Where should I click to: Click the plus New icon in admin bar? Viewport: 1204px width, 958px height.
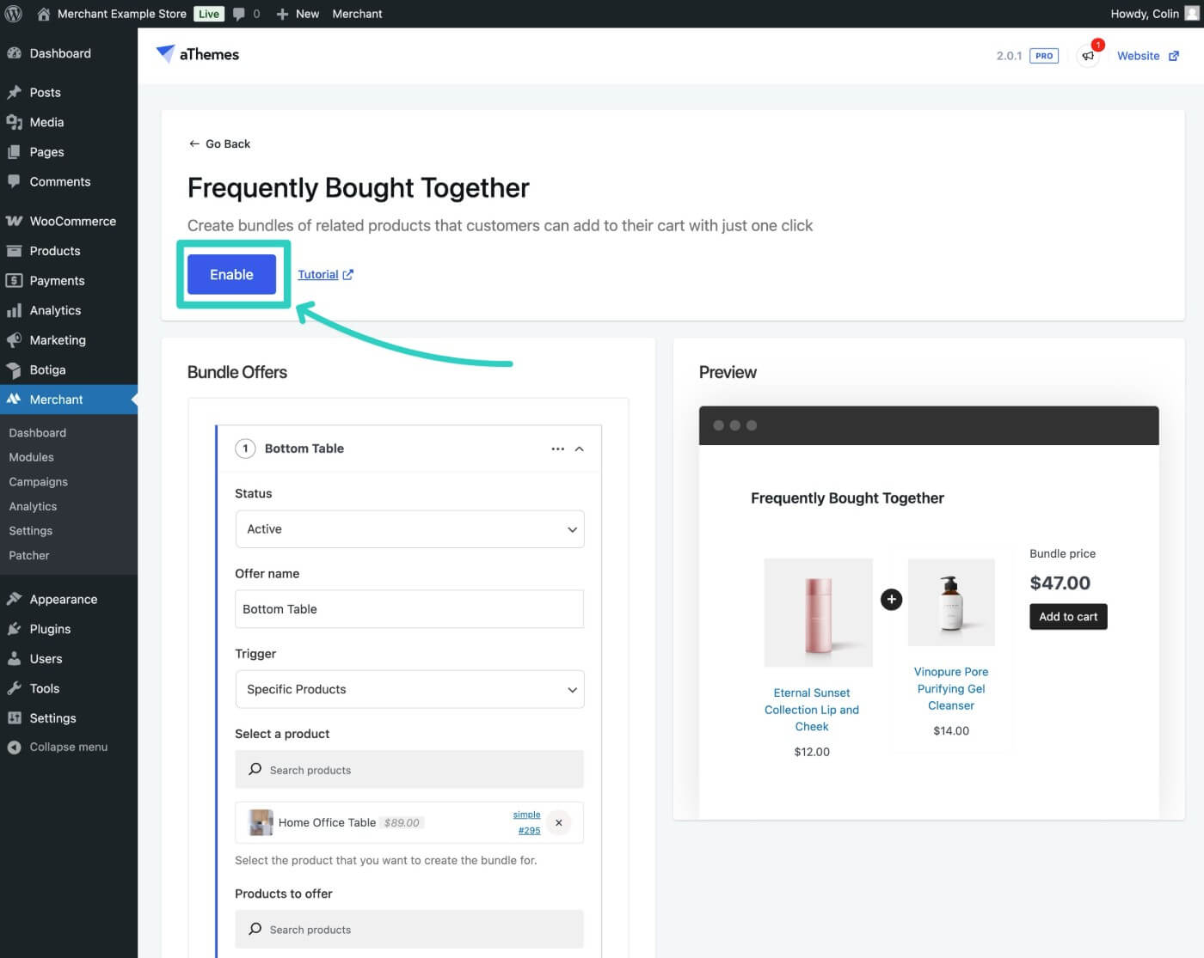click(282, 14)
